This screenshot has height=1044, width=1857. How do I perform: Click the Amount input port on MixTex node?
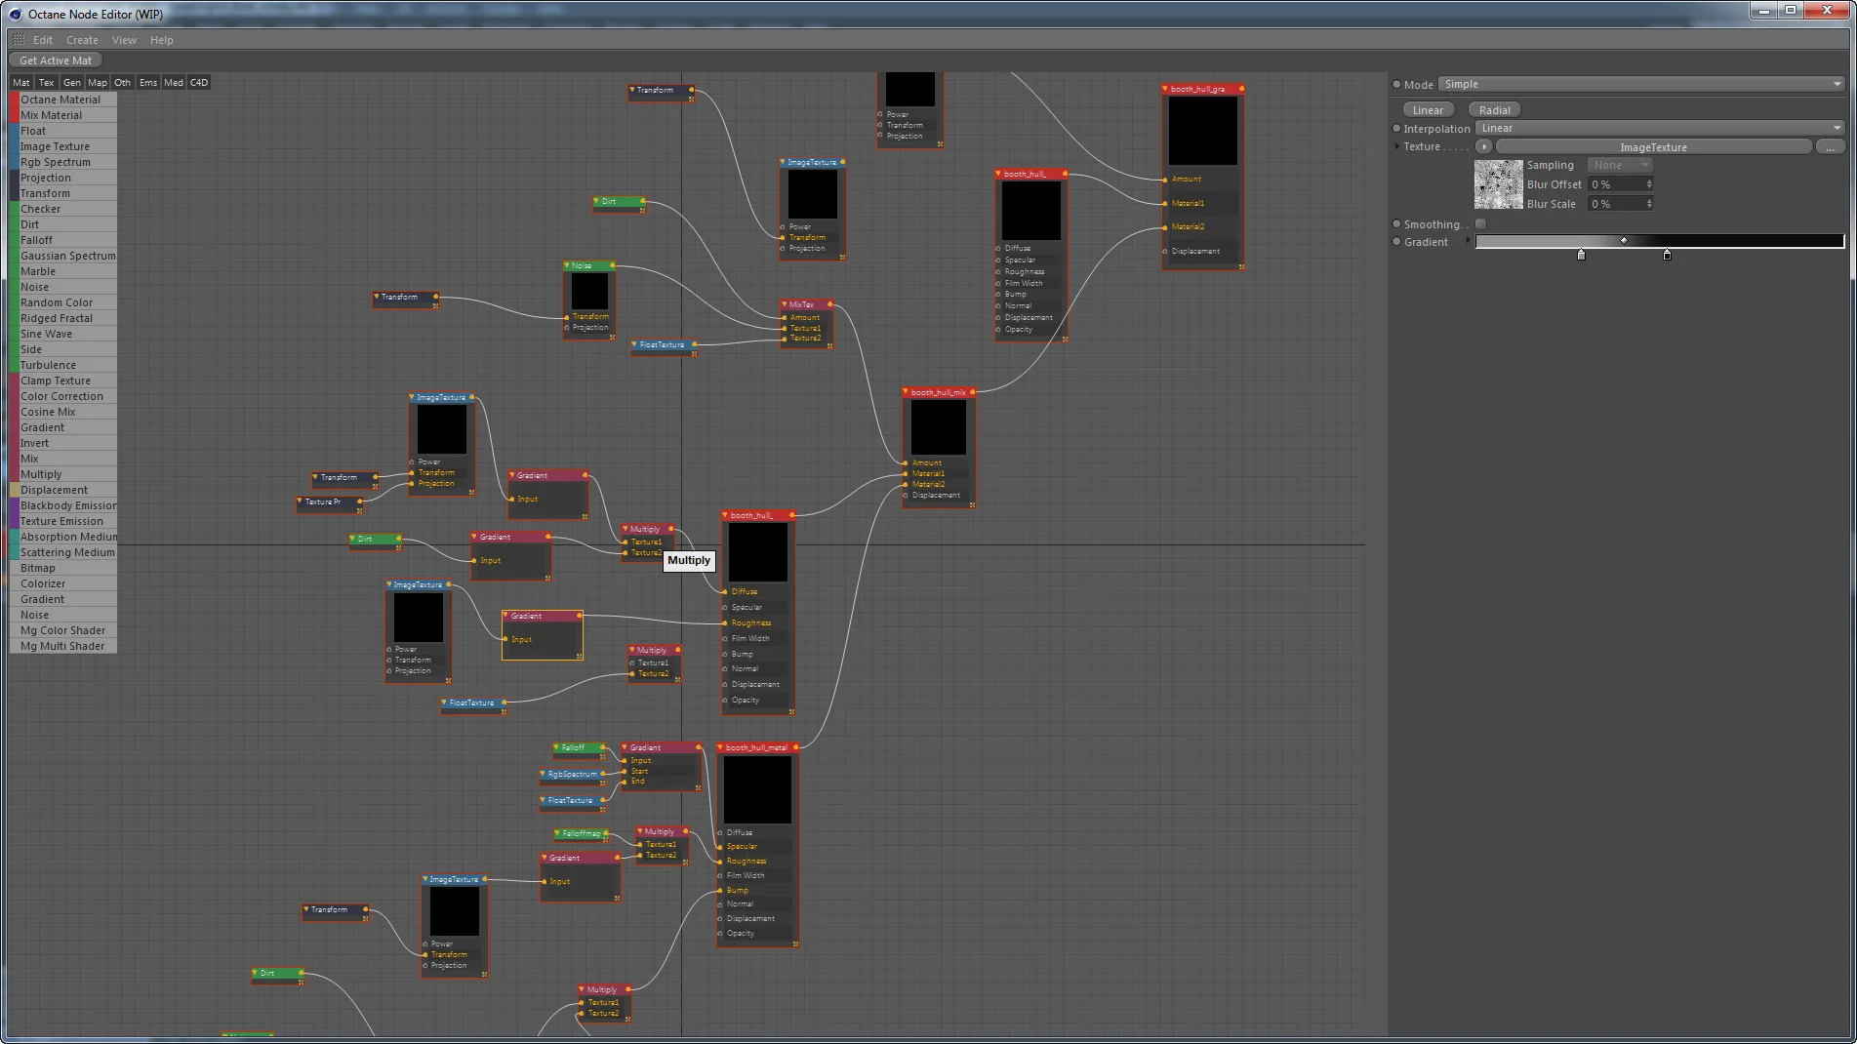click(x=784, y=317)
